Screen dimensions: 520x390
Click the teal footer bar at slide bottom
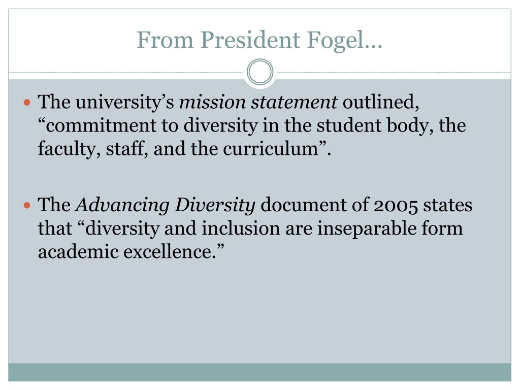(259, 372)
